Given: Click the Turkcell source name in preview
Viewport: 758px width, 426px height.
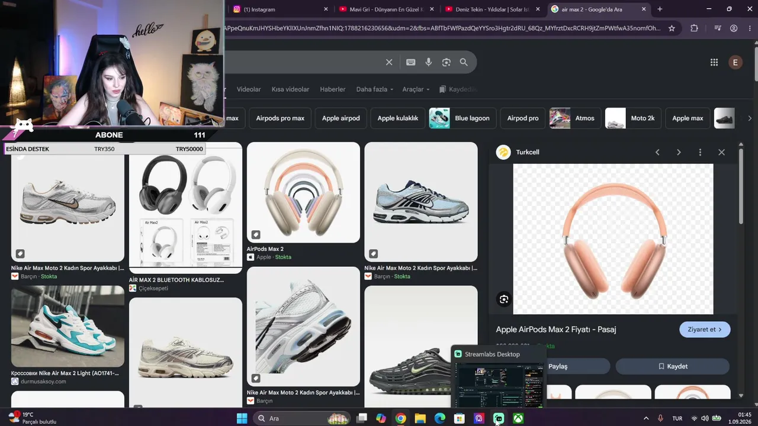Looking at the screenshot, I should click(528, 152).
